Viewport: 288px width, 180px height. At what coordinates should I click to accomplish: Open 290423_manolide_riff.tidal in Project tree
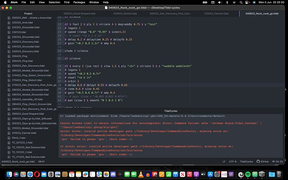tap(27, 99)
